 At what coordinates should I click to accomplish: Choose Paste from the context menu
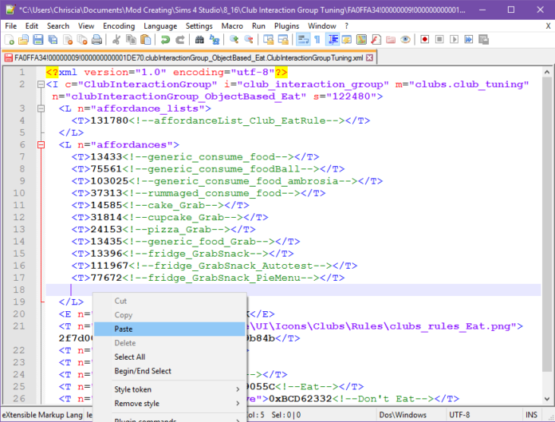click(x=124, y=329)
